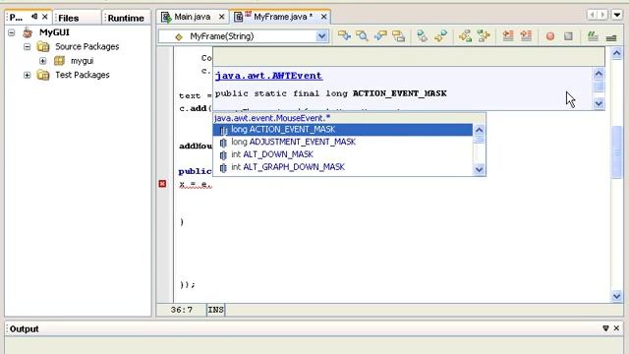This screenshot has width=629, height=354.
Task: Open the MyFrame(String) member combo box
Action: click(x=243, y=36)
